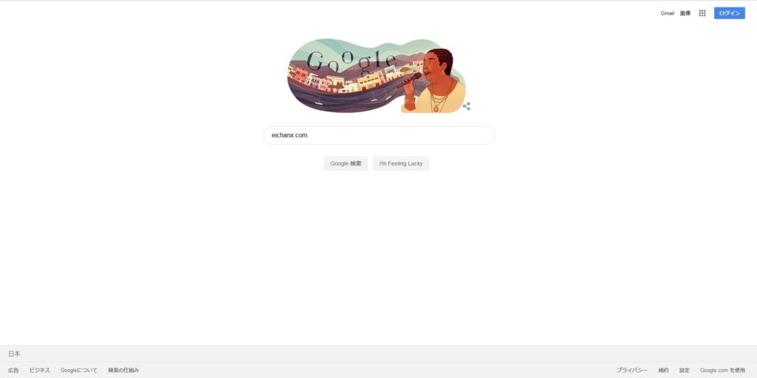Open the Googleについて footer link

point(78,371)
